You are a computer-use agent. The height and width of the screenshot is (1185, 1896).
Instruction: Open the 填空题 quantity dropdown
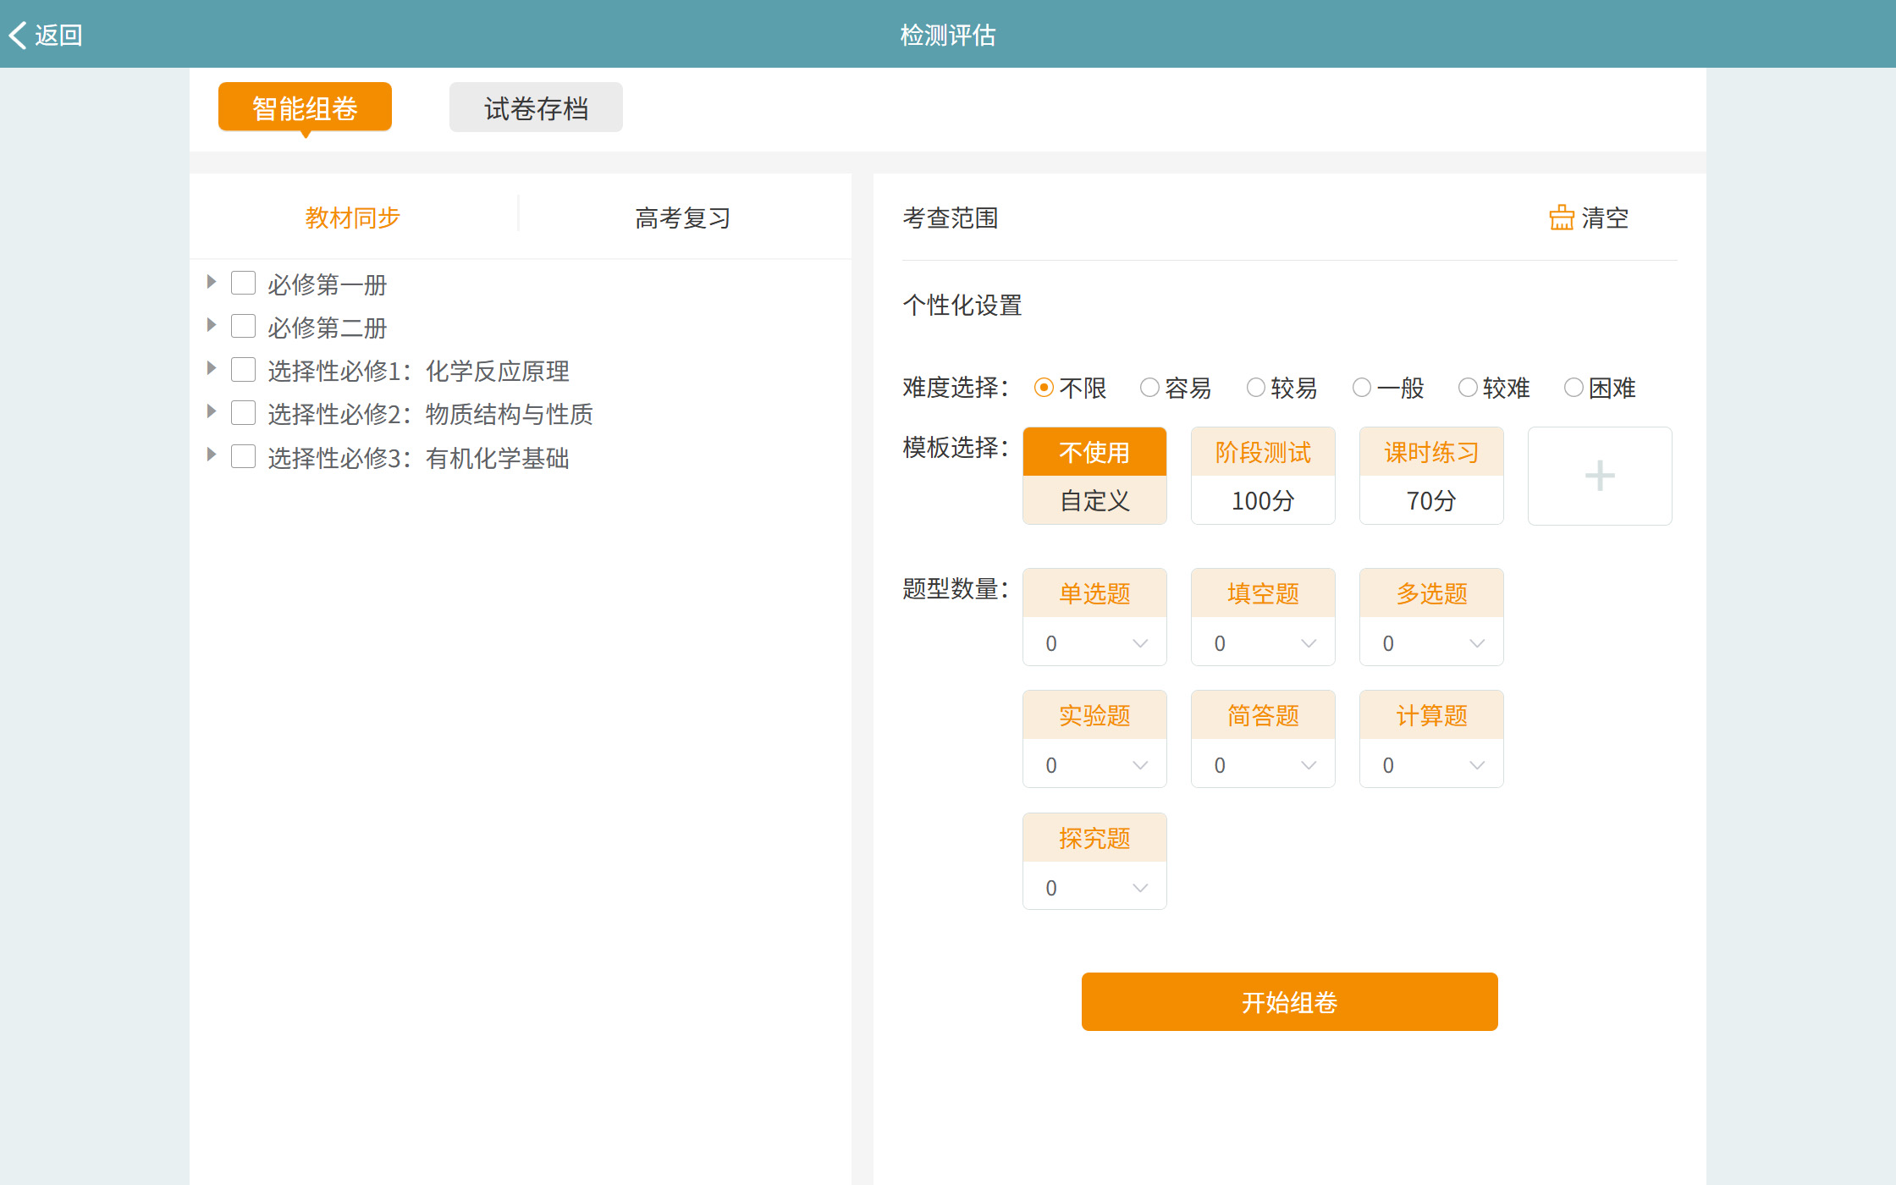[x=1263, y=643]
